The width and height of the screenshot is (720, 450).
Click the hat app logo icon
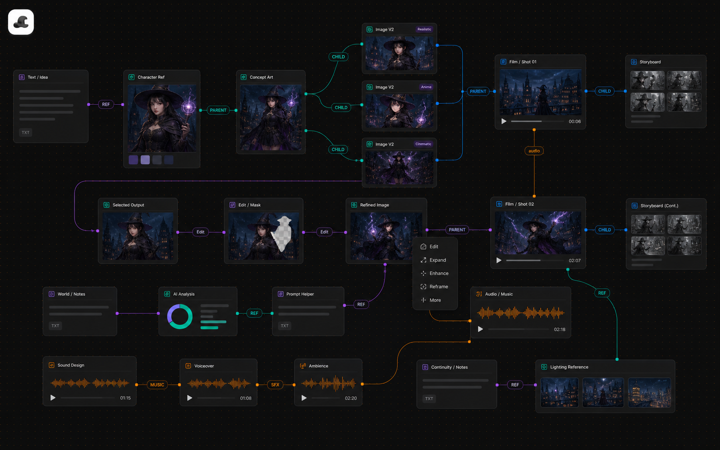pos(21,22)
